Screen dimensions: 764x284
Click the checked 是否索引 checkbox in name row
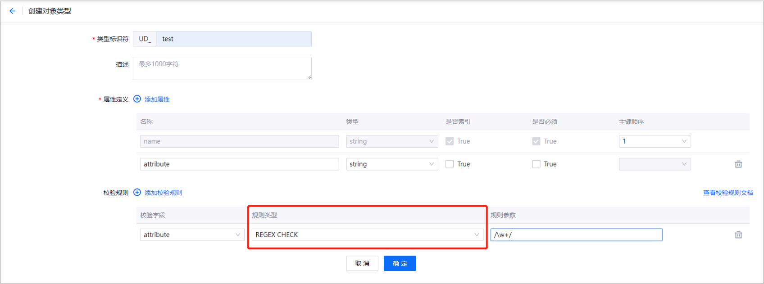450,141
